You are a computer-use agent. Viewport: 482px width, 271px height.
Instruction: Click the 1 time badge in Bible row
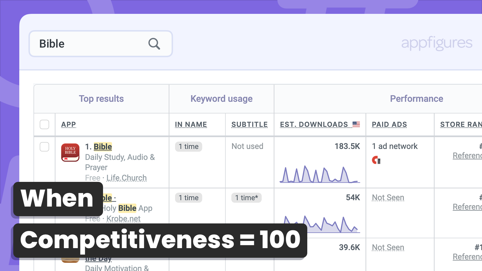click(x=189, y=147)
